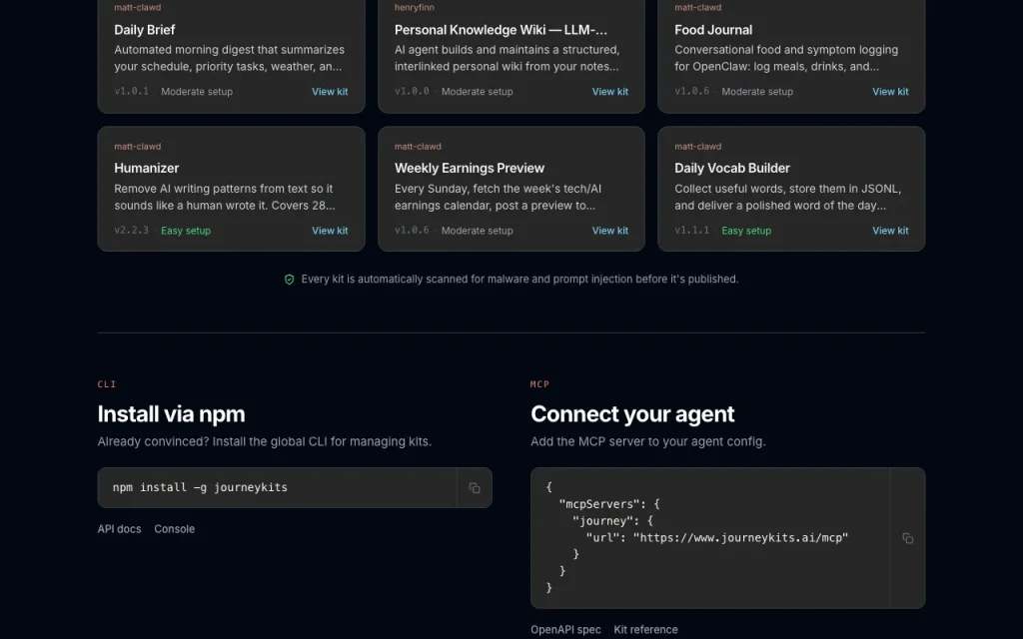This screenshot has height=639, width=1023.
Task: Click Easy setup label on Humanizer card
Action: 186,231
